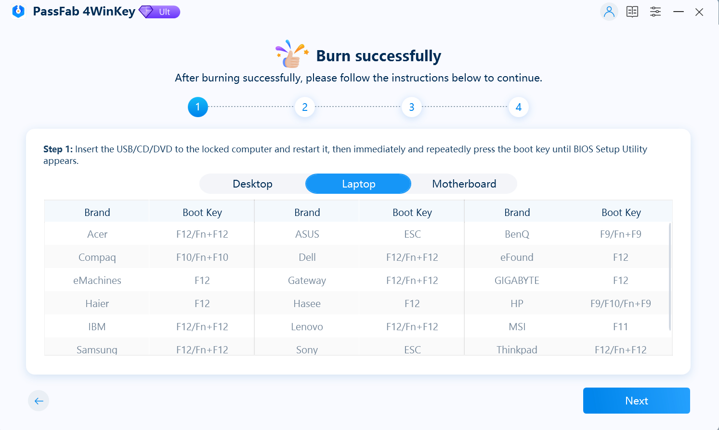Open the user account profile icon
Image resolution: width=719 pixels, height=430 pixels.
(x=609, y=12)
